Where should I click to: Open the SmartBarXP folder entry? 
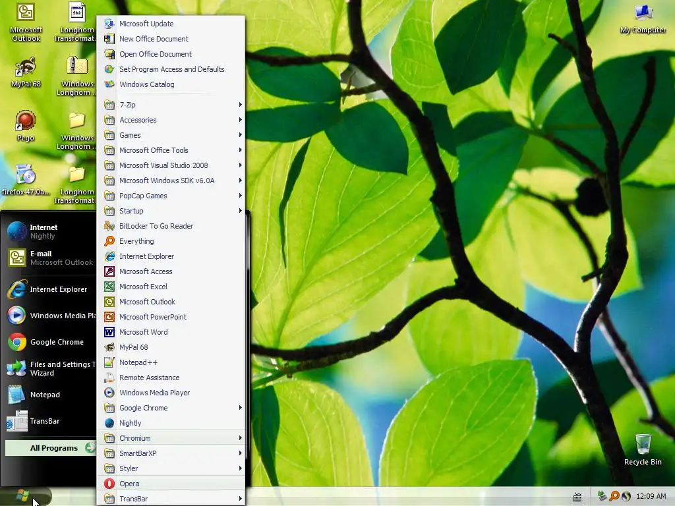(171, 453)
